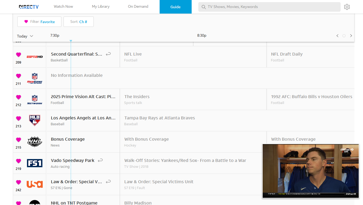Select the NFL Network channel logo
The image size is (363, 205).
[35, 100]
